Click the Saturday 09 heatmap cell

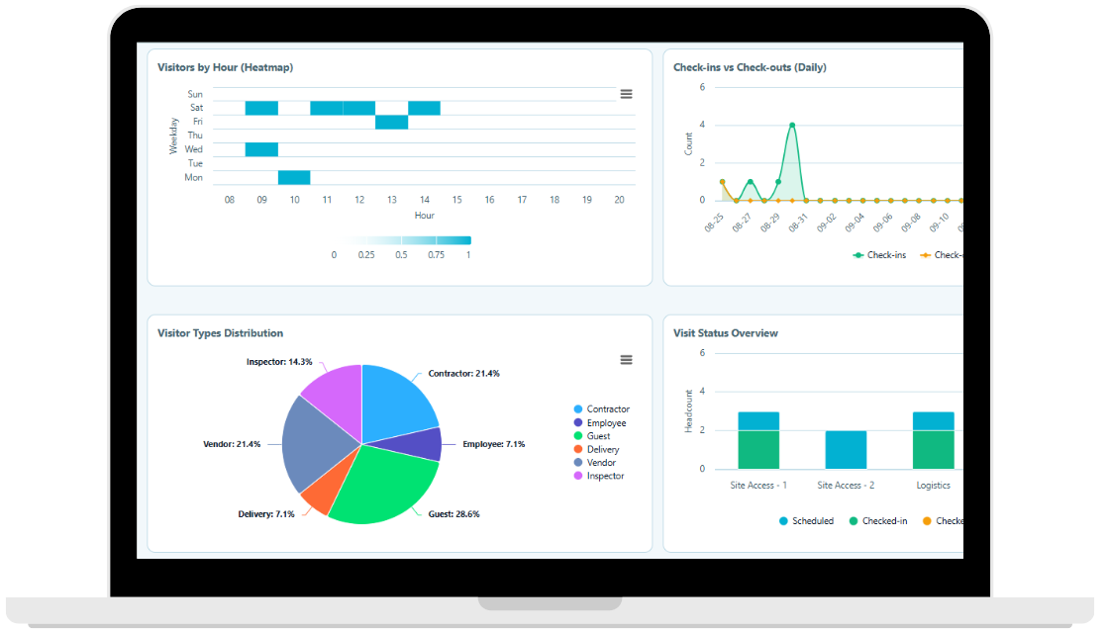(260, 107)
